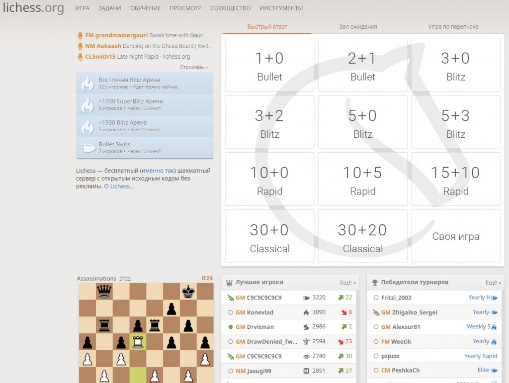This screenshot has height=383, width=509.
Task: Click the crown icon next to Лучшие игроки
Action: (x=229, y=283)
